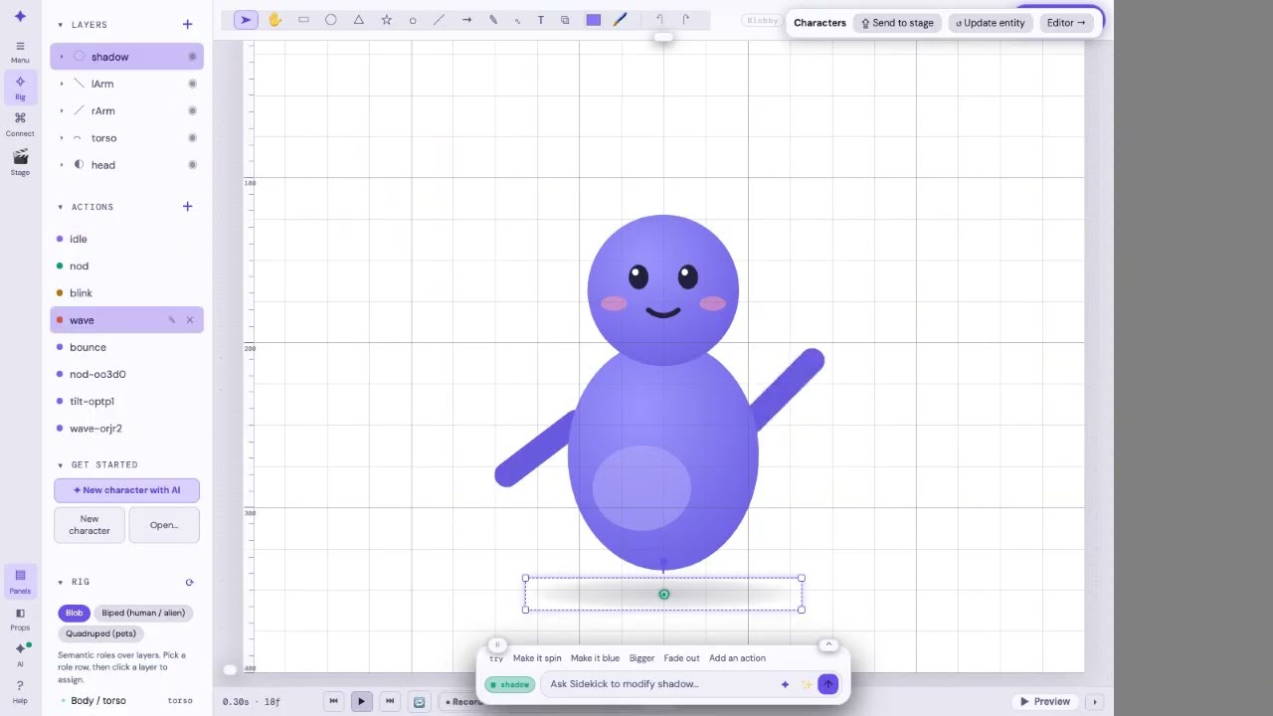Delete the wave action
This screenshot has height=716, width=1273.
190,320
